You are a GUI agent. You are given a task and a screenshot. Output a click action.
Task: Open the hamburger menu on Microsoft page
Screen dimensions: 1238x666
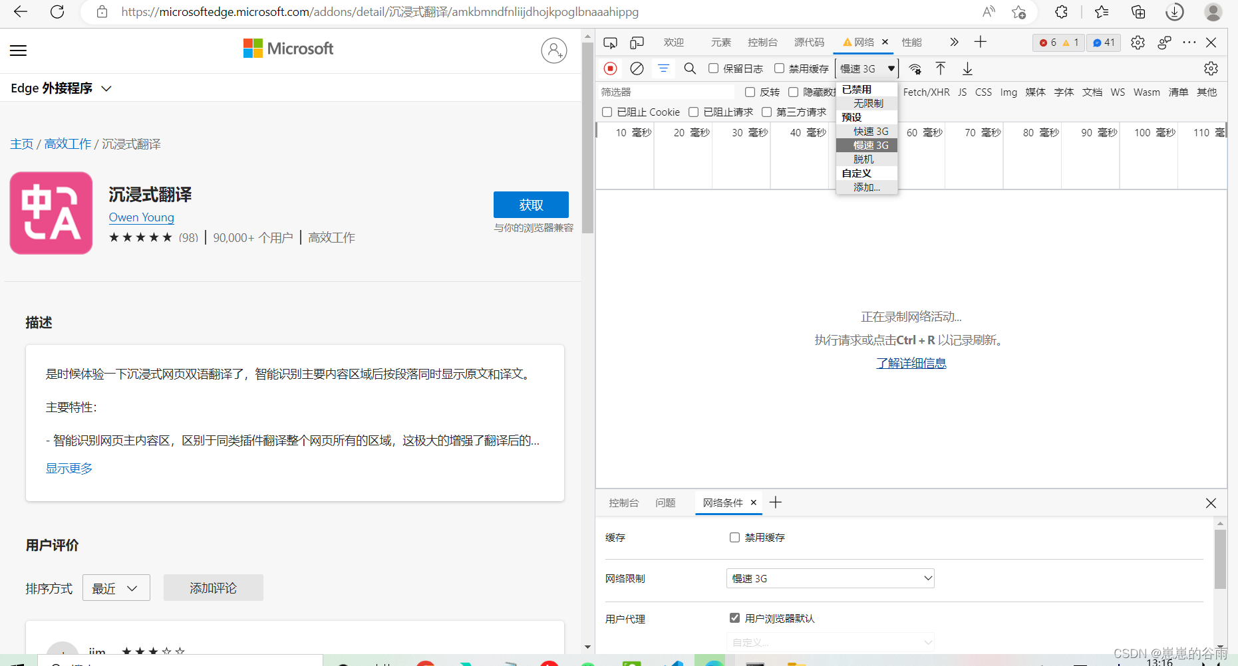pyautogui.click(x=19, y=51)
